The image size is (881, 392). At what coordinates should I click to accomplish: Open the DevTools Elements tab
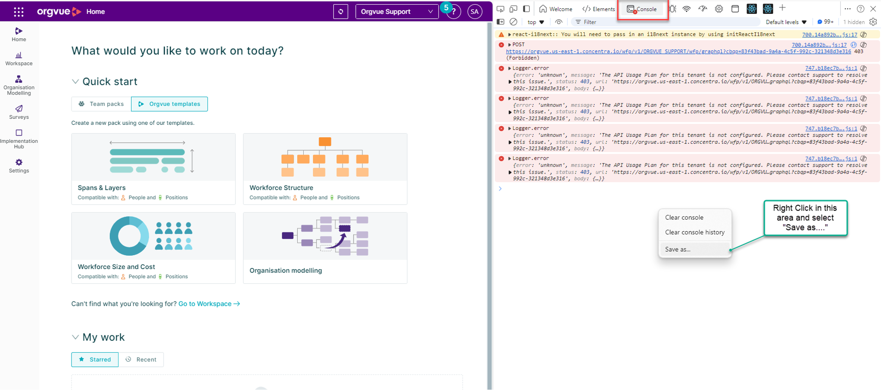(x=599, y=9)
